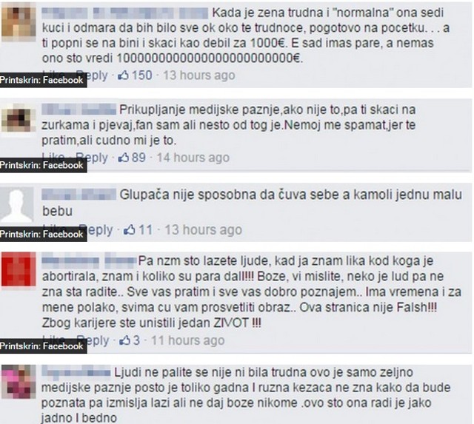Click thumbs-up icon showing 150 likes

[x=123, y=75]
